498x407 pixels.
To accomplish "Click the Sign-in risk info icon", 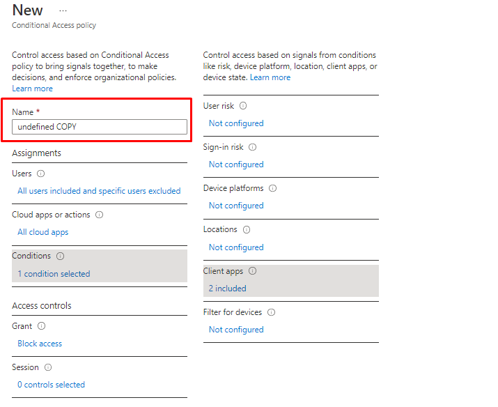I will pos(252,147).
